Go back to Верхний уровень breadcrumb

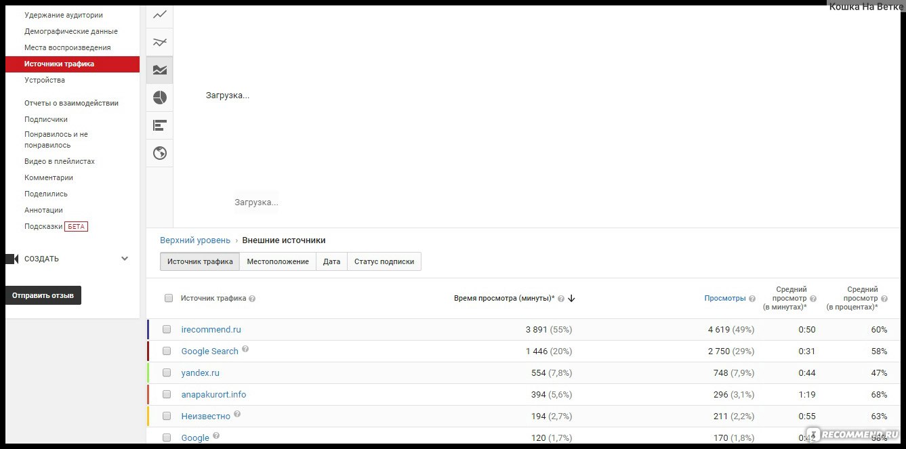(x=195, y=240)
